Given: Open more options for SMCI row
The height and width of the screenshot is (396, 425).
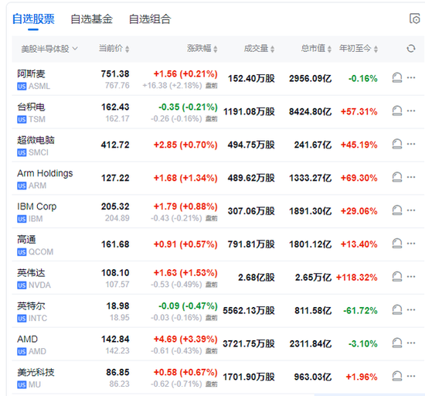Looking at the screenshot, I should pos(411,144).
